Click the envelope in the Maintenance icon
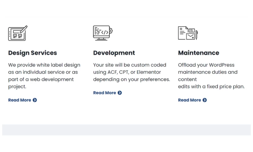This screenshot has height=152, width=253. (x=190, y=36)
